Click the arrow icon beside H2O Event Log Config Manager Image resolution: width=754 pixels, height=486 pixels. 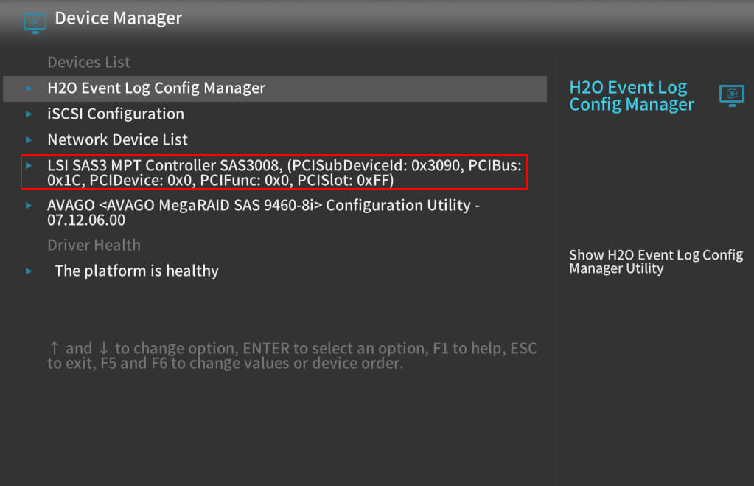[29, 88]
